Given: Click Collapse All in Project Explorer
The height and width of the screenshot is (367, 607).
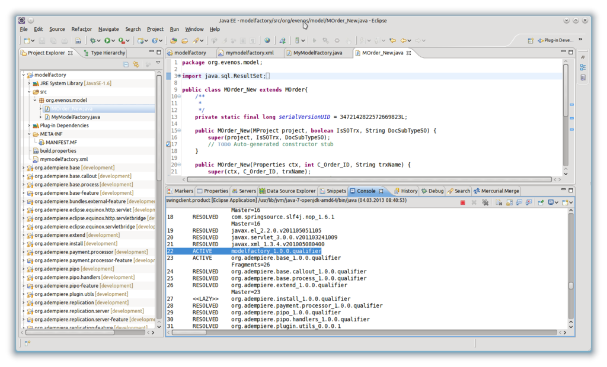Looking at the screenshot, I should pos(126,64).
